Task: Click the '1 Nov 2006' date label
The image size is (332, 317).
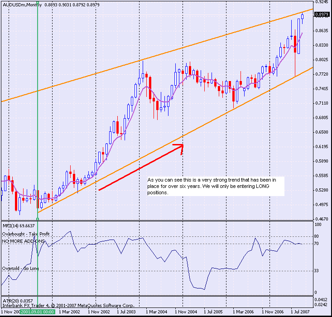Action: 273,312
